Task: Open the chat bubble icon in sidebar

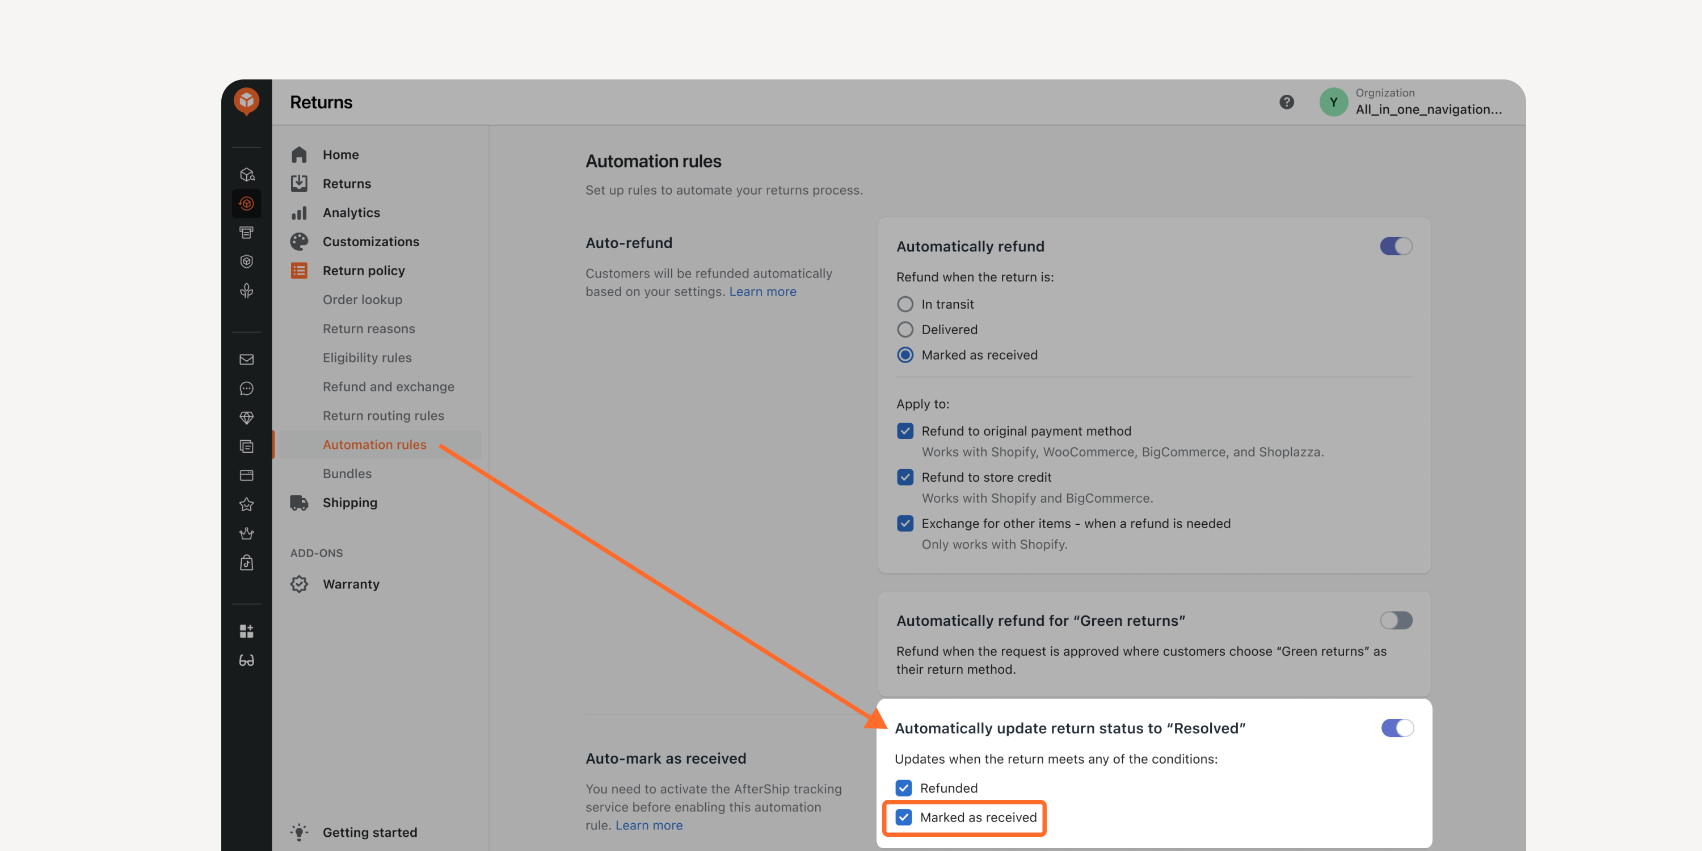Action: coord(246,389)
